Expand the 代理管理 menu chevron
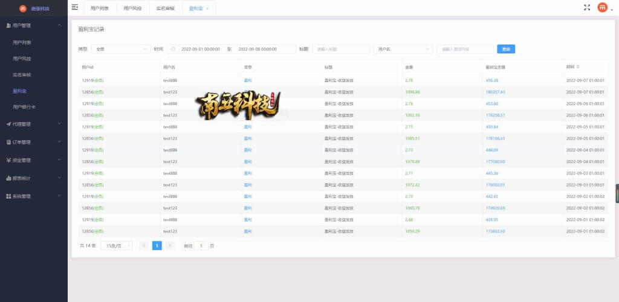Viewport: 619px width, 302px height. (59, 124)
